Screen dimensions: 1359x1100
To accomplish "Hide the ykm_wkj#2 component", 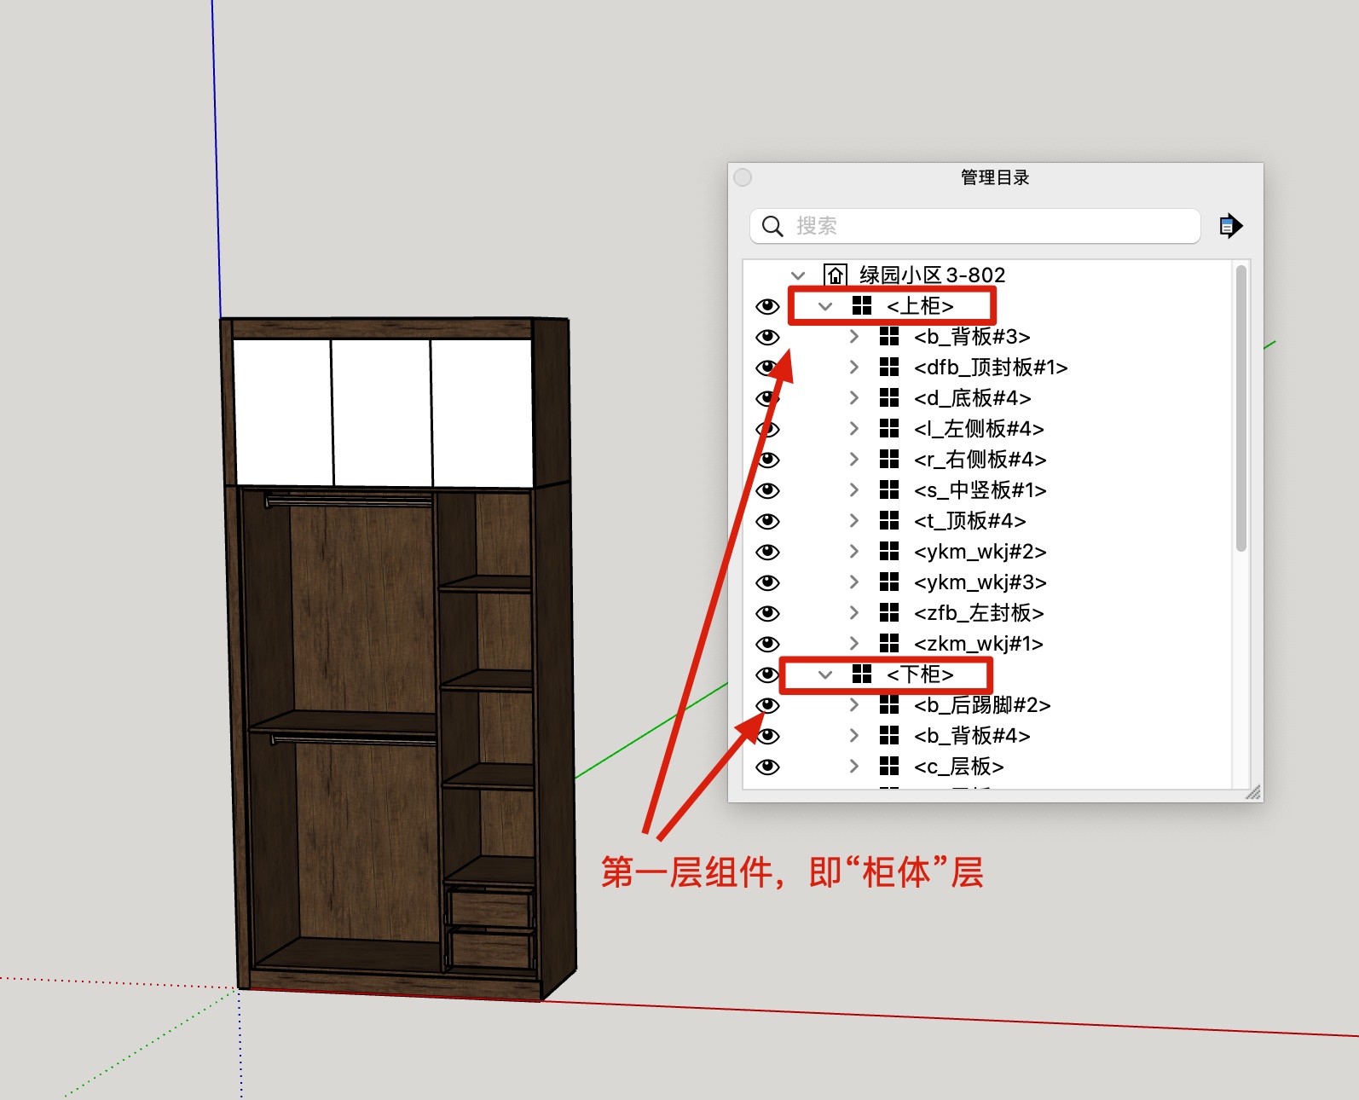I will point(767,552).
